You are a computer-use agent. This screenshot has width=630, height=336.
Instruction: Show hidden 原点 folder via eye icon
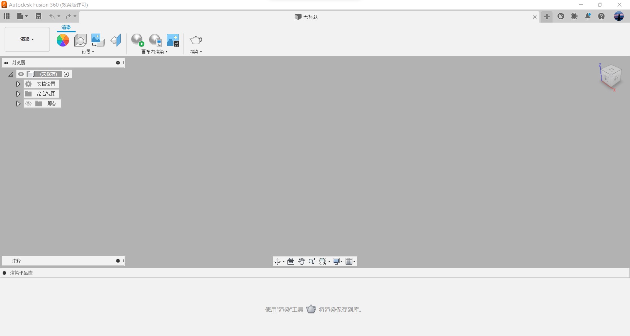pyautogui.click(x=29, y=103)
